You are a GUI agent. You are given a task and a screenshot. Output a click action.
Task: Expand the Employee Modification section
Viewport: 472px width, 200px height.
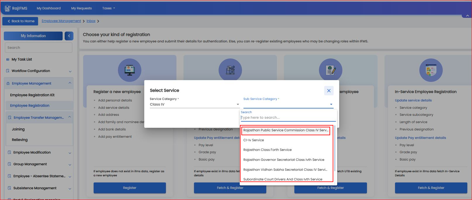click(70, 153)
